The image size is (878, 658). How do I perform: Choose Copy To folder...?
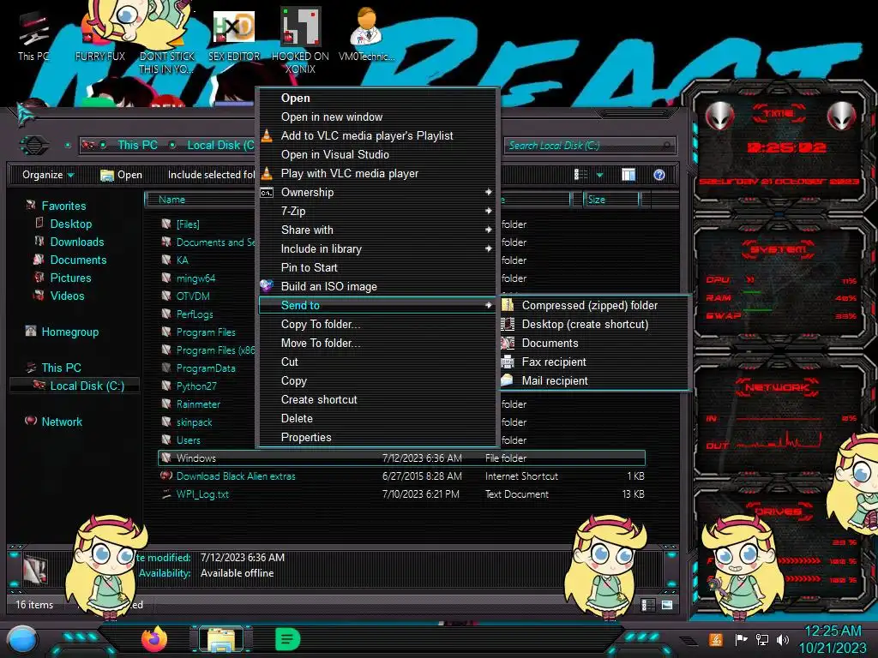coord(321,324)
